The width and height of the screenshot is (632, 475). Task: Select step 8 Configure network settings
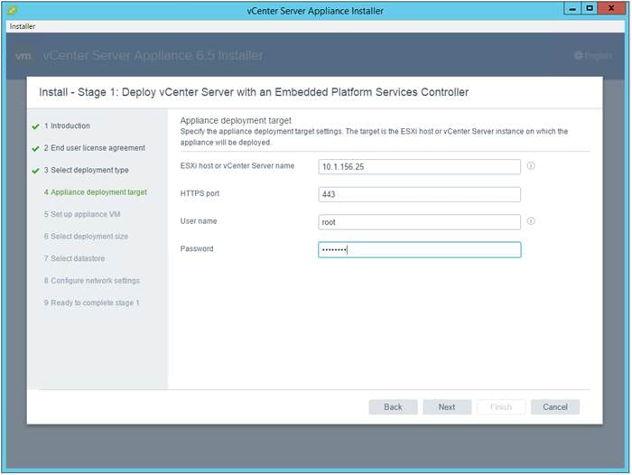(x=92, y=281)
